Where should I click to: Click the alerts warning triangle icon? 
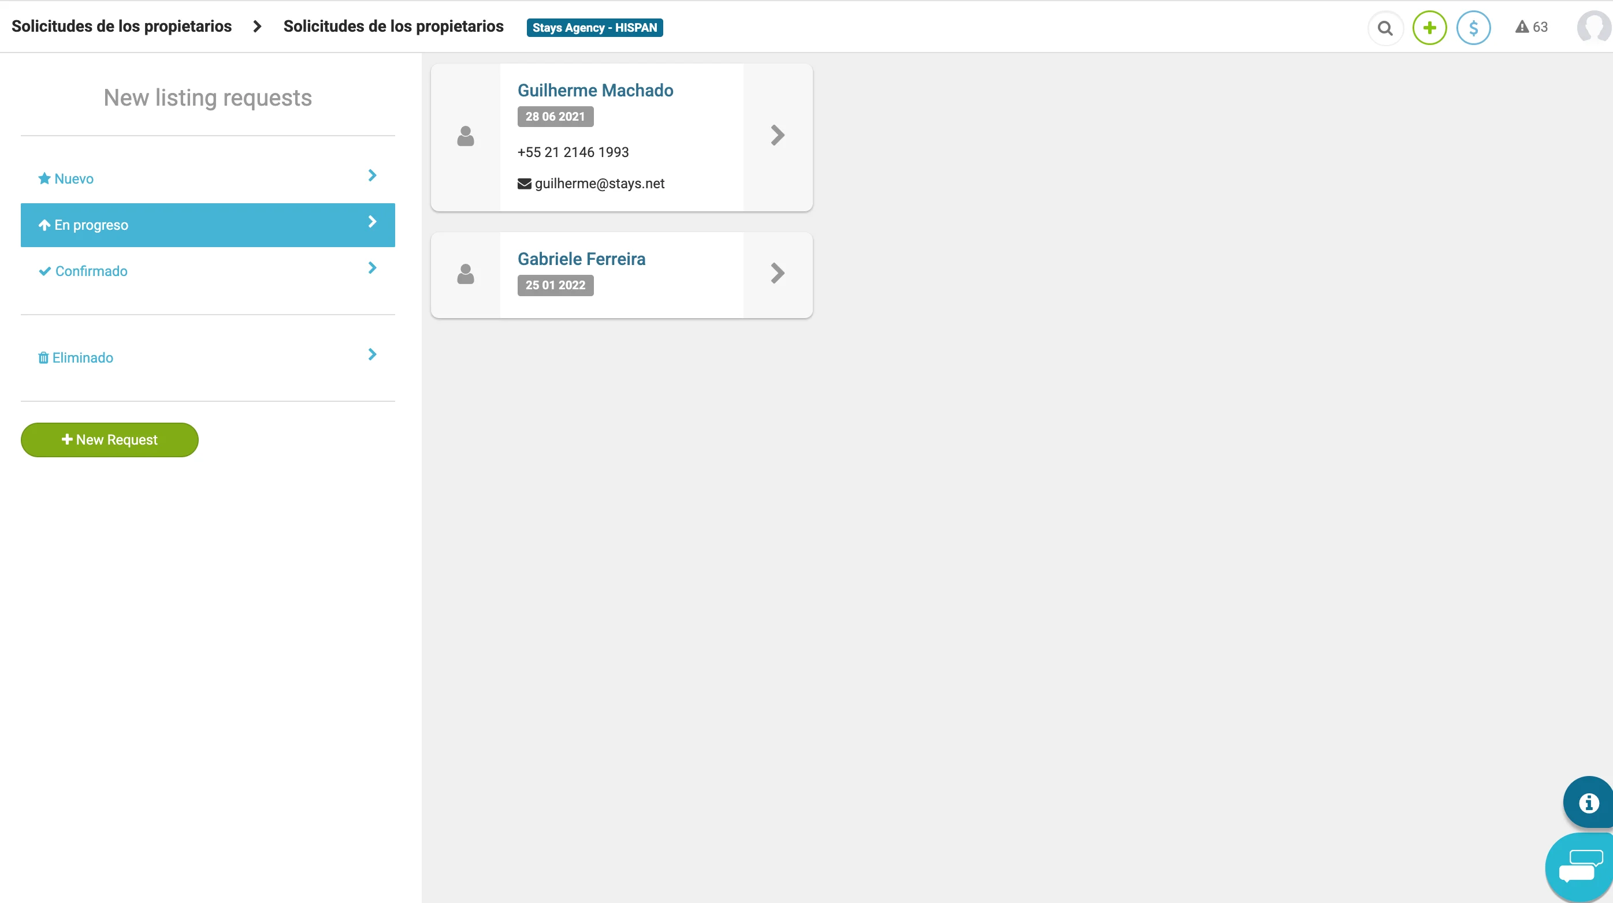tap(1522, 27)
